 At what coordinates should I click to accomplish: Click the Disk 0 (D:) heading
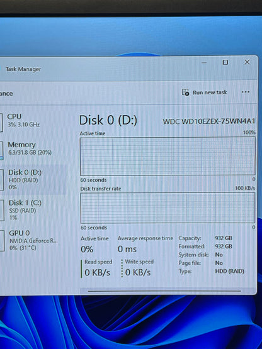coord(108,120)
